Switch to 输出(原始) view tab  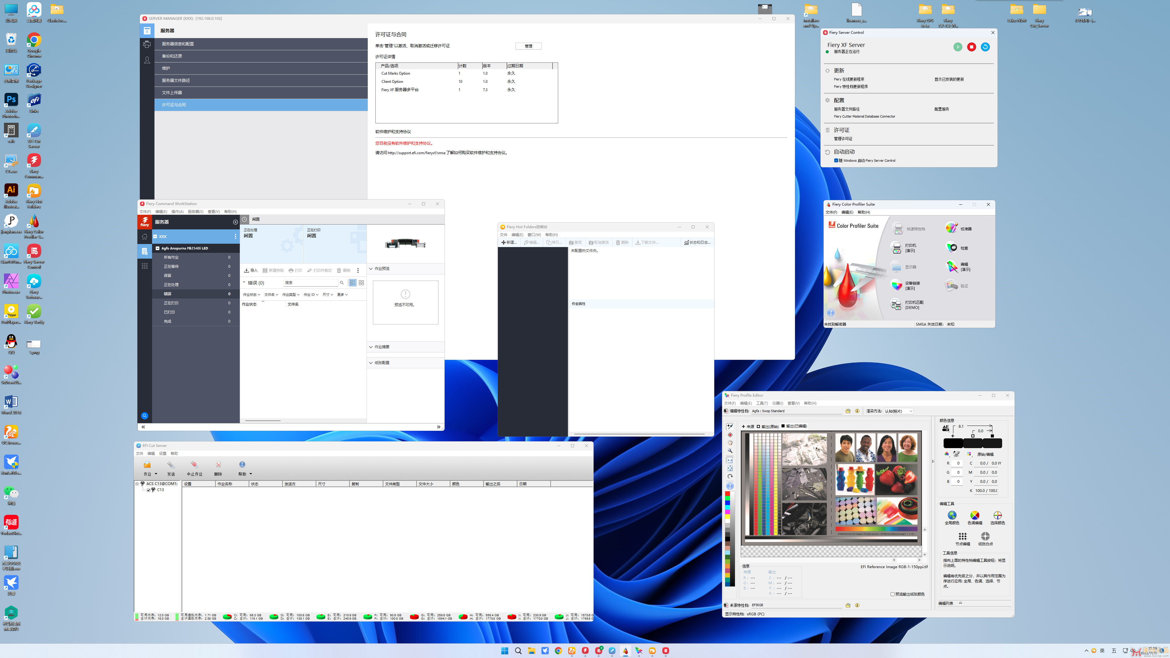click(768, 426)
